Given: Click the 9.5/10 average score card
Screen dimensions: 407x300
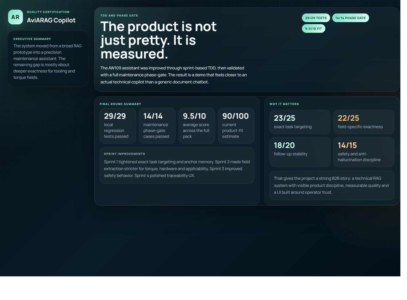Looking at the screenshot, I should tap(197, 126).
